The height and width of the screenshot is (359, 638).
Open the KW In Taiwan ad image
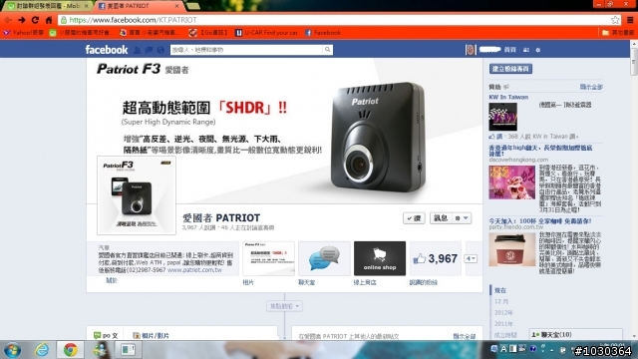(x=502, y=117)
